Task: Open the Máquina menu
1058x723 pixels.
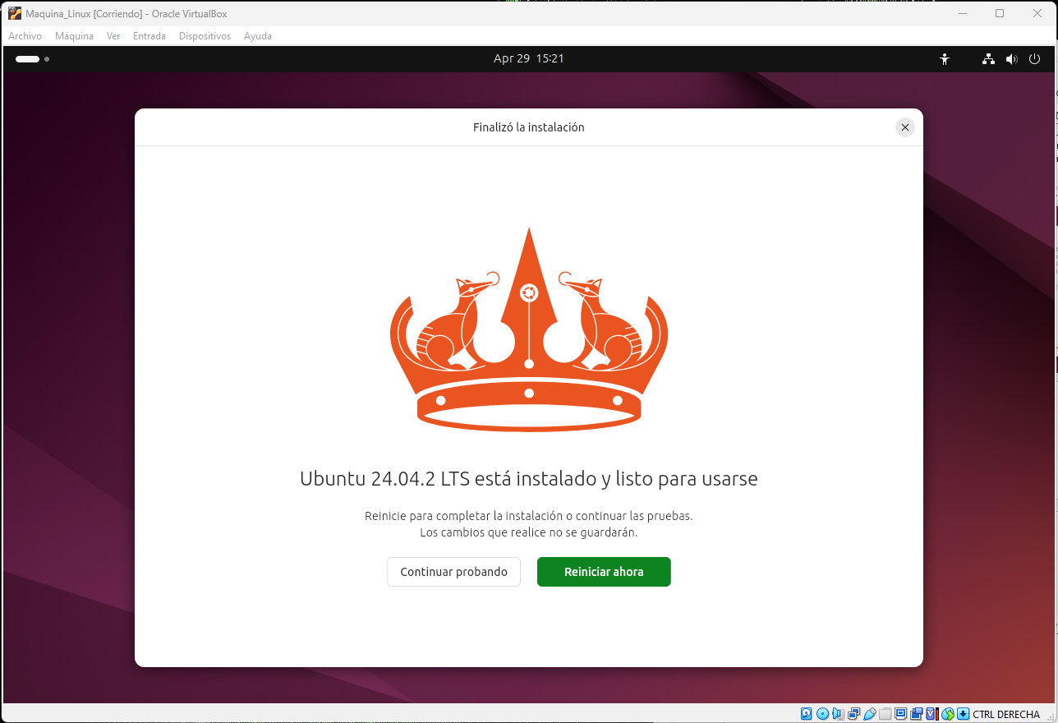Action: (x=74, y=36)
